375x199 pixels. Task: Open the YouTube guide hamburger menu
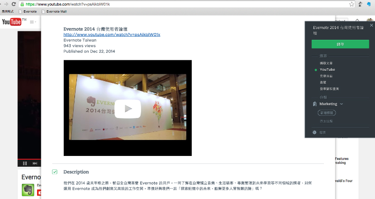pyautogui.click(x=32, y=22)
